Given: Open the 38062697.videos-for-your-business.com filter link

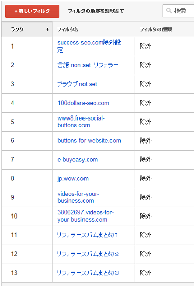Looking at the screenshot, I should (x=86, y=216).
